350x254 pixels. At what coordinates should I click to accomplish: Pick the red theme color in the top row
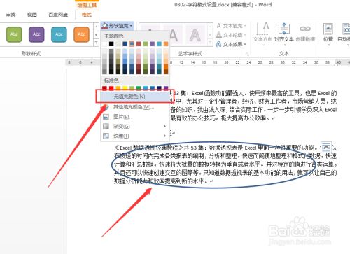click(139, 44)
